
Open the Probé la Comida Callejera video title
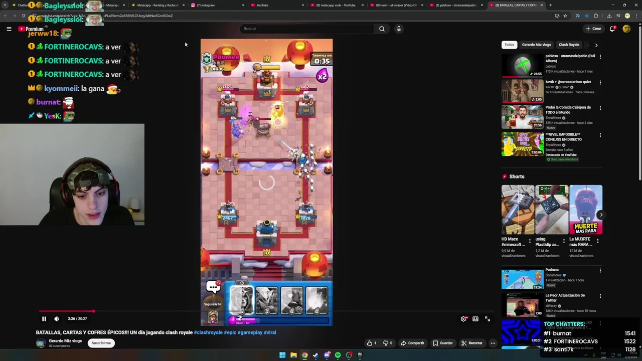click(568, 109)
